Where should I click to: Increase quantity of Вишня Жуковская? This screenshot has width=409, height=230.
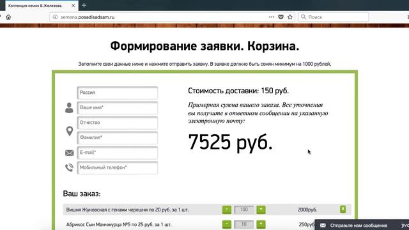tap(261, 210)
